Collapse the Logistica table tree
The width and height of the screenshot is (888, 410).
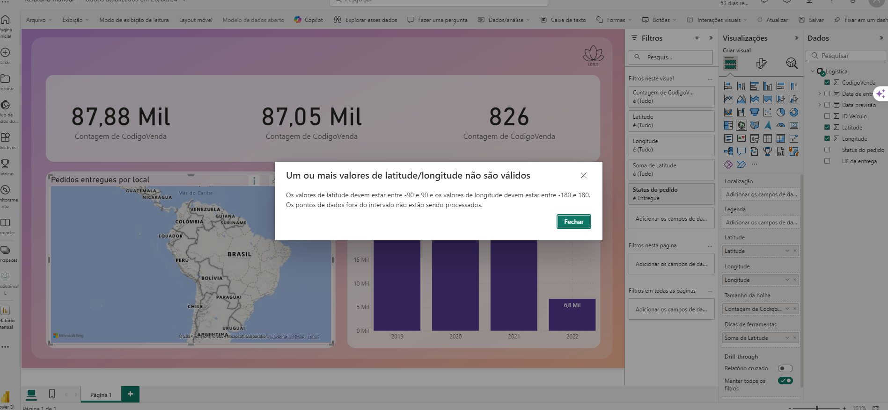click(813, 71)
